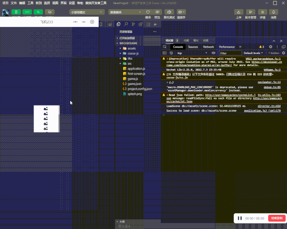Image resolution: width=287 pixels, height=229 pixels.
Task: Open console settings gear beside 1 hidden
Action: point(283,53)
